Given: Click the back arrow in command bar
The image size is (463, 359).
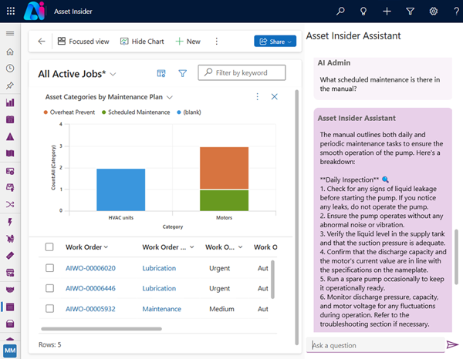Looking at the screenshot, I should click(x=42, y=42).
